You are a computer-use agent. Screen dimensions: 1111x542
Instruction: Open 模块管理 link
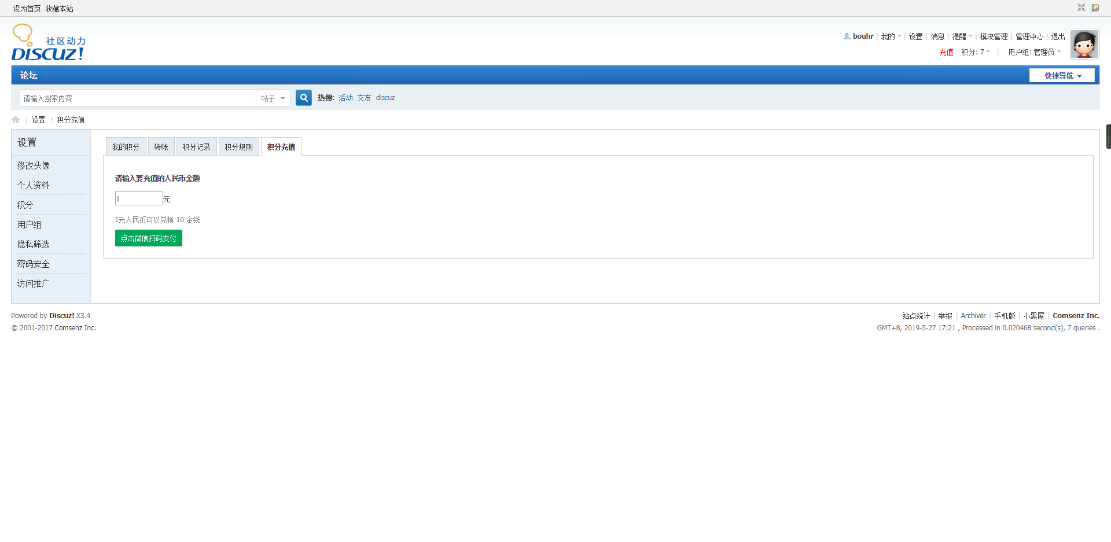994,36
